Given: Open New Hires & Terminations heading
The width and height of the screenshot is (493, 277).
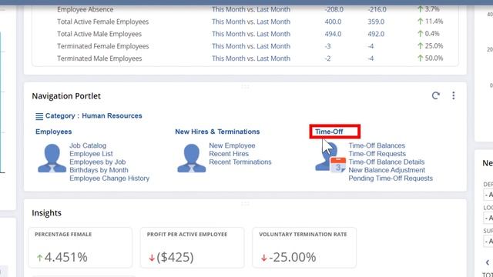Looking at the screenshot, I should 217,132.
